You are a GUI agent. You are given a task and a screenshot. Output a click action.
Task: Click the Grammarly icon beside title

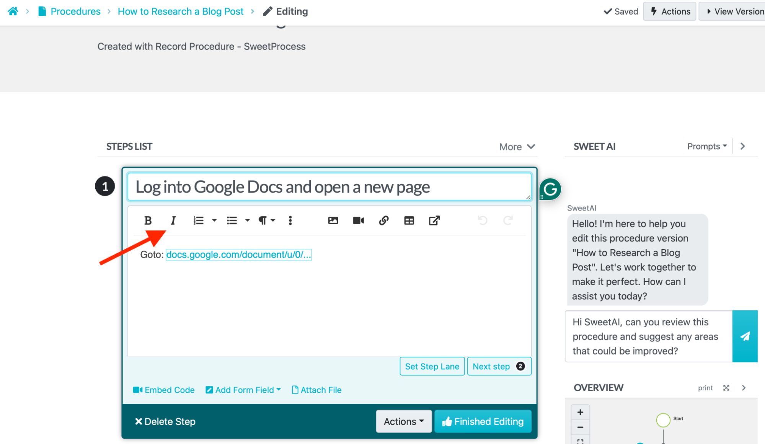point(550,189)
